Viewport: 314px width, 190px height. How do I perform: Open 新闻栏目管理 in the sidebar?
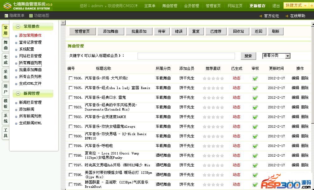(30, 102)
